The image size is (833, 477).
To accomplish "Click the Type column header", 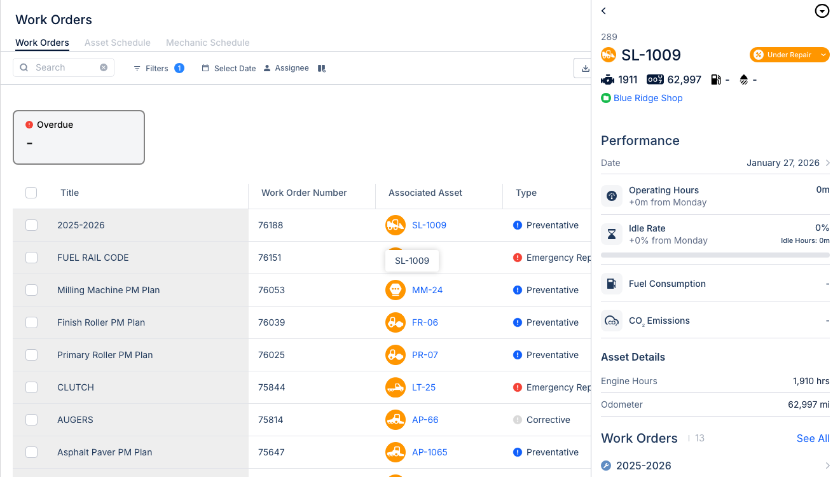I will (x=526, y=193).
